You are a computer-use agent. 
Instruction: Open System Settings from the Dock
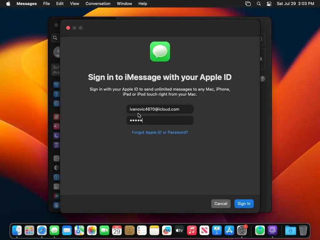(242, 231)
